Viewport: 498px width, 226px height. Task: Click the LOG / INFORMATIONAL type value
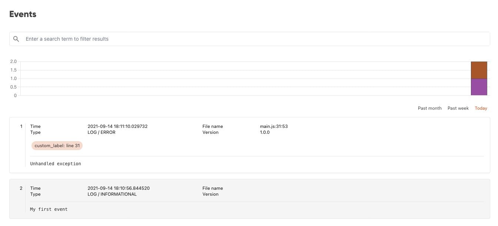pos(112,194)
